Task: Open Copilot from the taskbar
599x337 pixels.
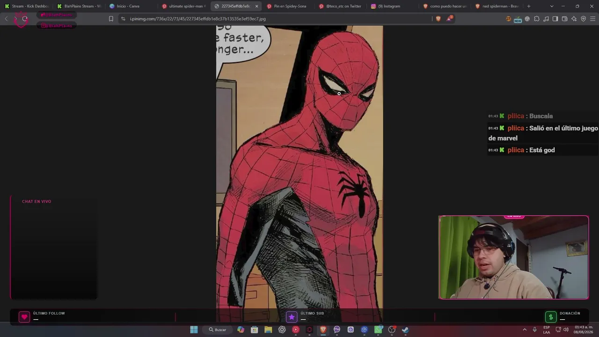Action: (x=241, y=330)
